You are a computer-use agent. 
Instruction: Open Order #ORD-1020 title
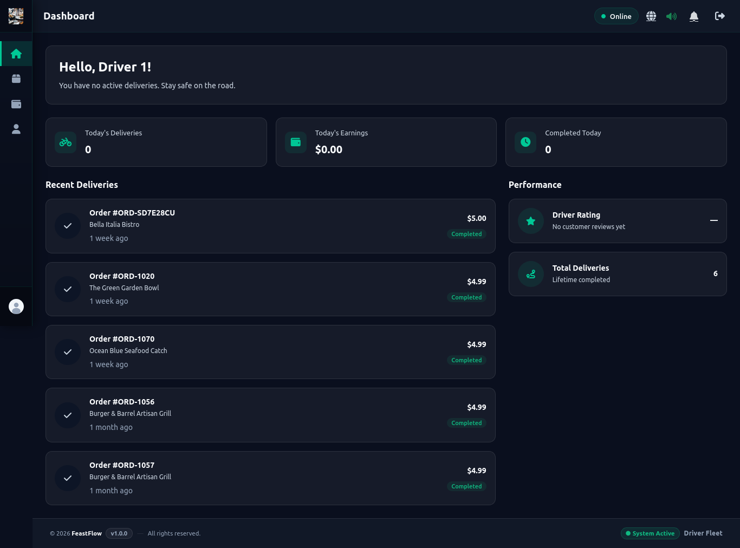coord(122,276)
